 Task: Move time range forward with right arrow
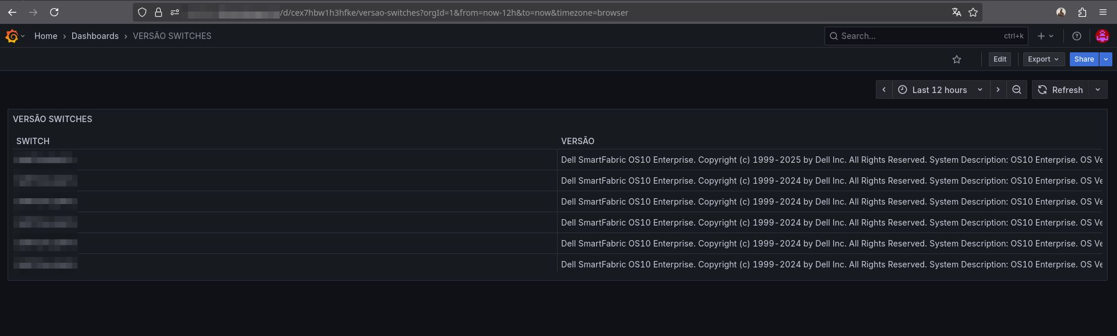click(x=998, y=90)
